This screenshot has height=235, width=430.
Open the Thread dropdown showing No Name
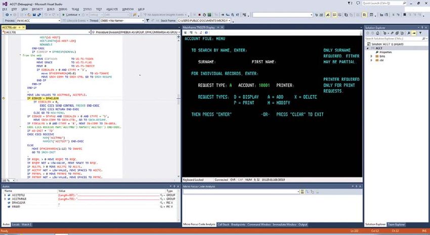(122, 21)
